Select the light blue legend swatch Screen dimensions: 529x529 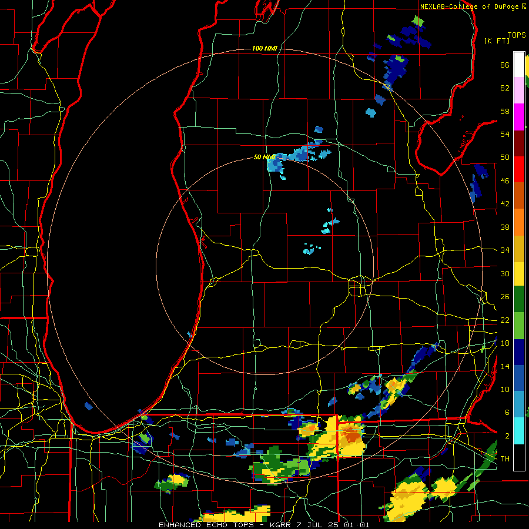[x=519, y=404]
